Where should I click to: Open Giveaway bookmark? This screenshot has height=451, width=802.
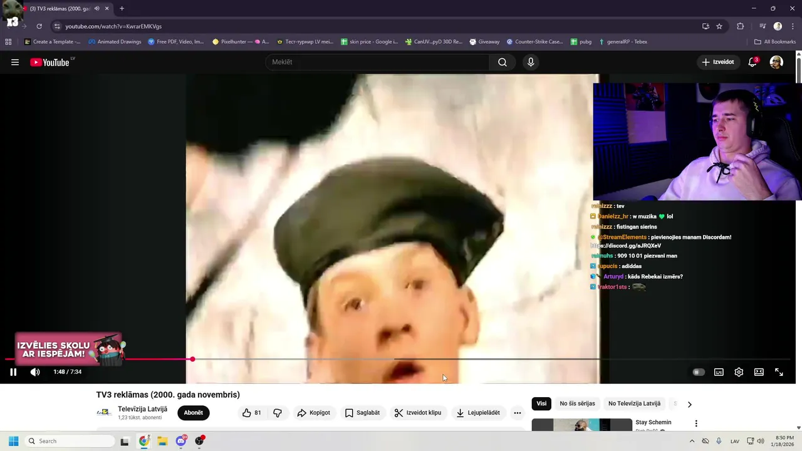click(484, 42)
